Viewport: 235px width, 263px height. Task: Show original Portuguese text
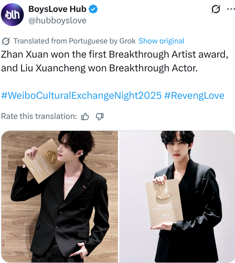click(161, 41)
